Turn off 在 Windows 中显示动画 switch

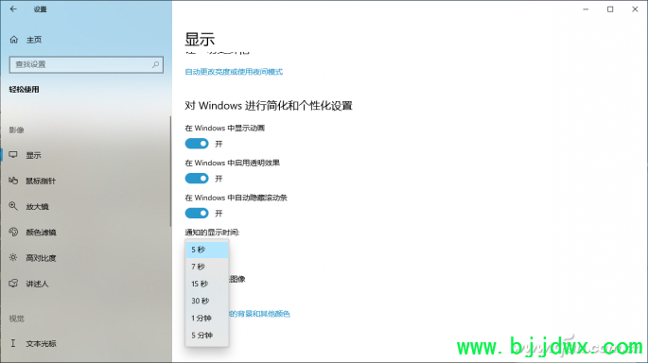tap(197, 144)
